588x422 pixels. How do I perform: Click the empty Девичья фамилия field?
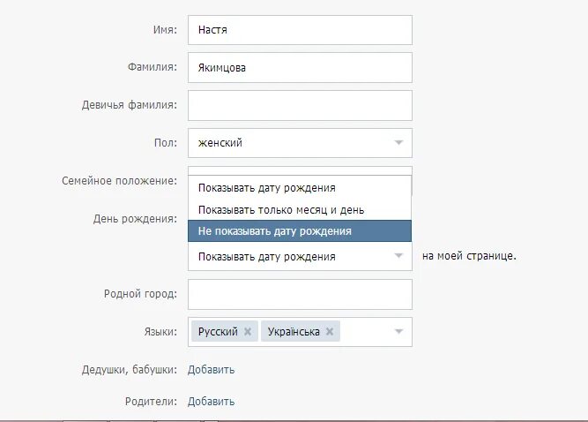pos(300,106)
